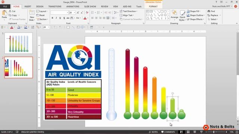The image size is (239, 134).
Task: Click the Copy icon in Clipboard group
Action: click(10, 15)
